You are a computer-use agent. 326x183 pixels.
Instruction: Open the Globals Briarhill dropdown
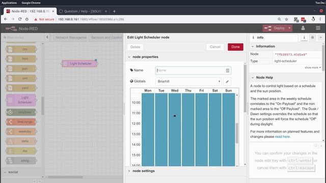[188, 81]
